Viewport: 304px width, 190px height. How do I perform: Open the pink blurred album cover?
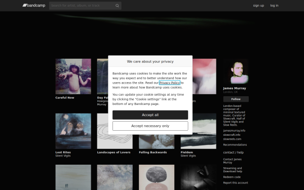coord(204,77)
